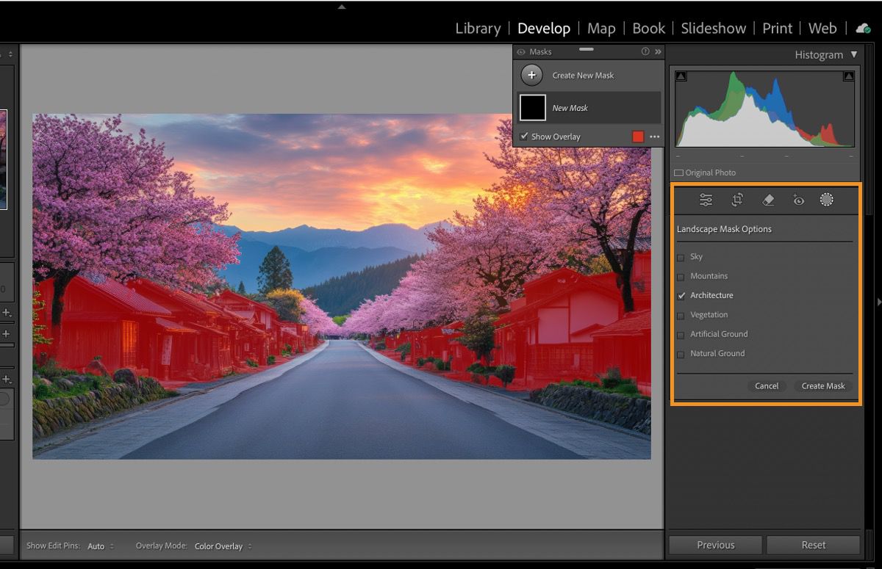The height and width of the screenshot is (569, 882).
Task: Switch to the Library module
Action: click(478, 28)
